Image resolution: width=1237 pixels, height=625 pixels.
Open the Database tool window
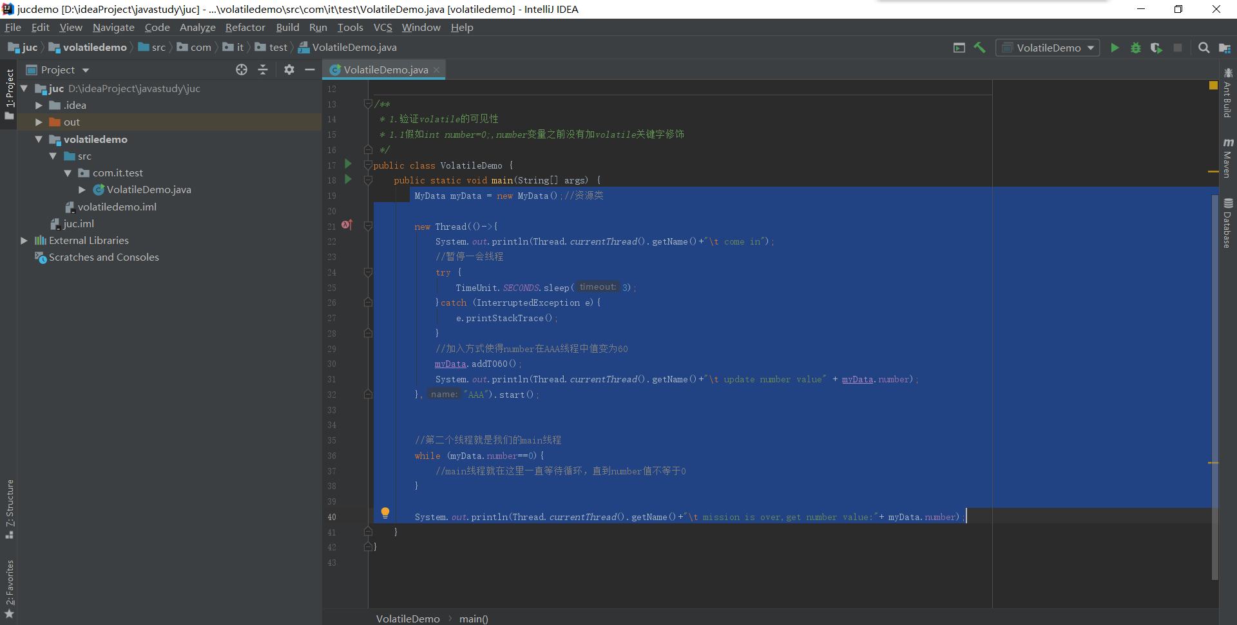pos(1228,223)
